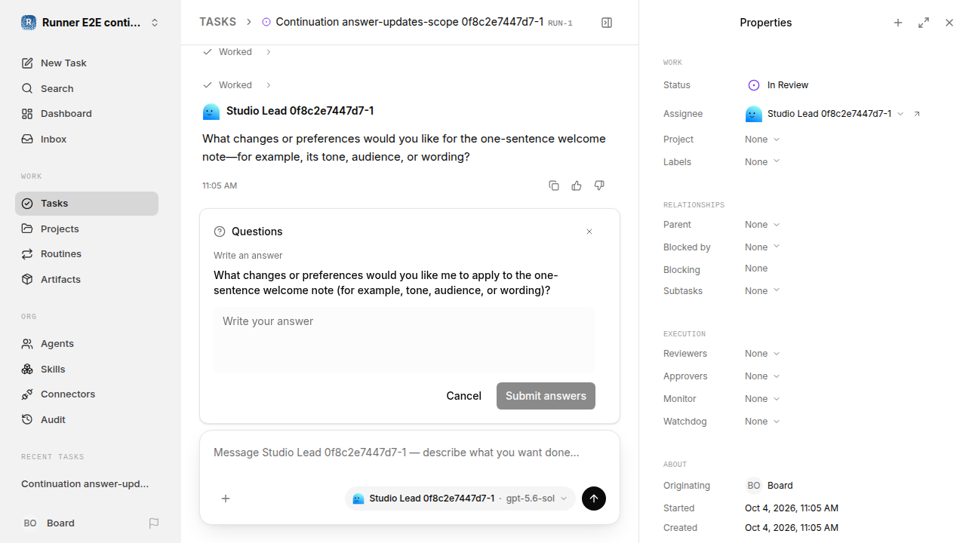The image size is (966, 543).
Task: Focus the Message Studio Lead input box
Action: pyautogui.click(x=410, y=452)
